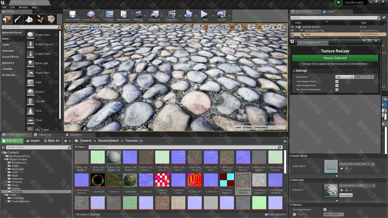Enable the Simulate Physics checkbox
Viewport: 388px width, 218px height.
coord(325,210)
